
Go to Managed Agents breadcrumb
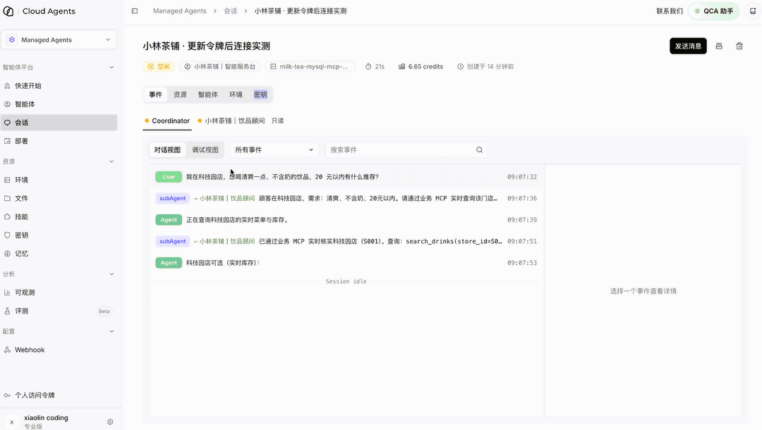click(179, 11)
